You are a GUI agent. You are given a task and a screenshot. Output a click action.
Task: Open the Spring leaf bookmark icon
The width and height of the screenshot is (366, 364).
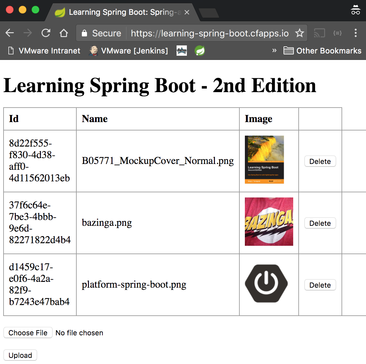(x=199, y=51)
